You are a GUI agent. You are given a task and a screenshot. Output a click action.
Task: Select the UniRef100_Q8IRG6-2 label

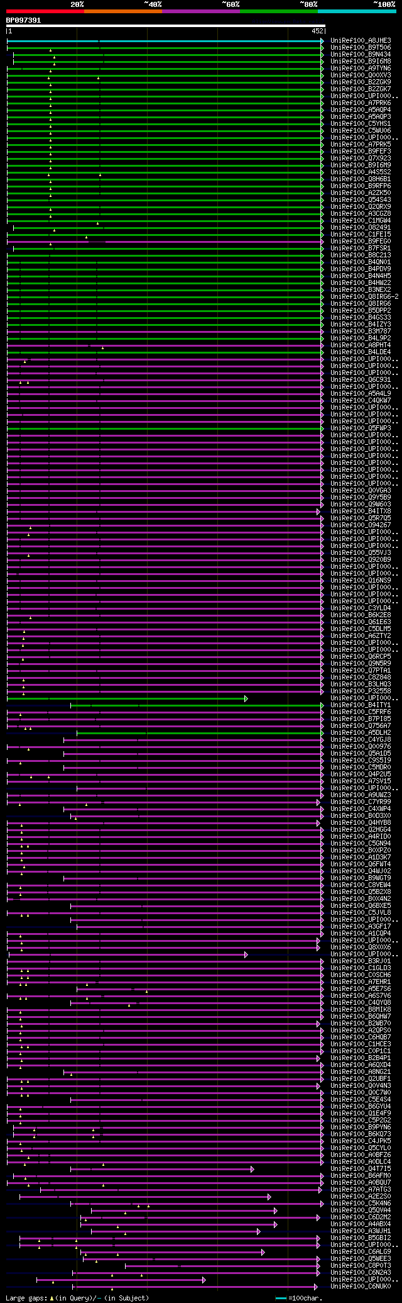[364, 297]
